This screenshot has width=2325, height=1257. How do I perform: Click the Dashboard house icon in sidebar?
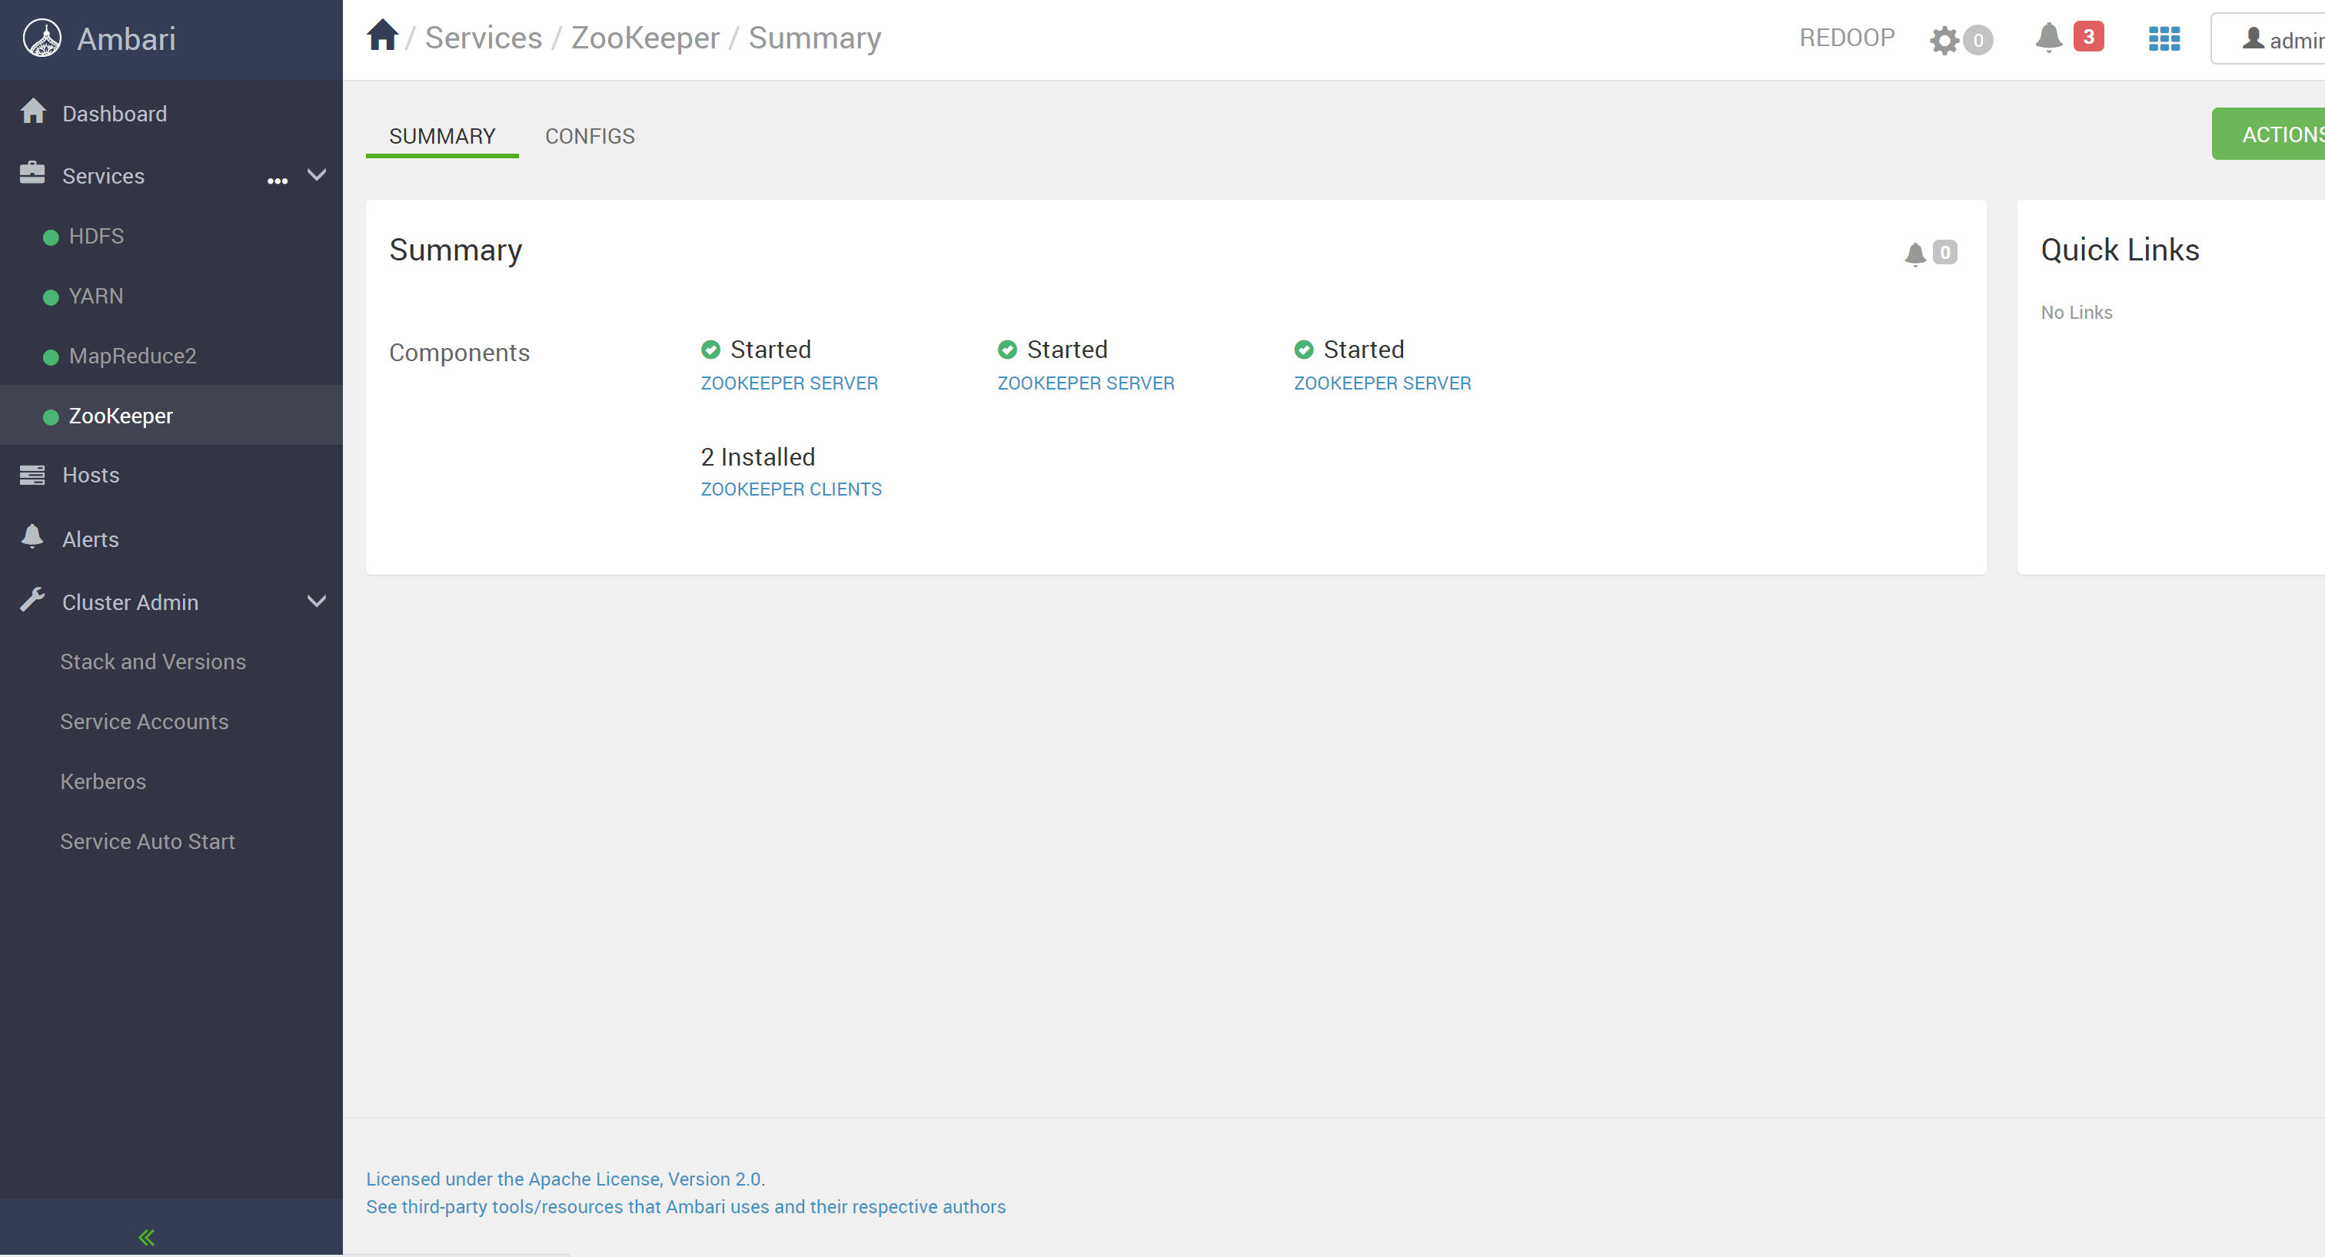click(x=33, y=111)
